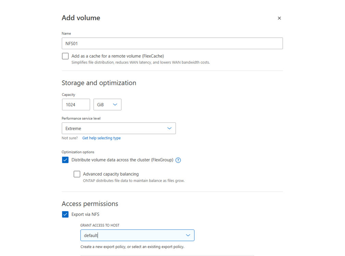Viewport: 345px width, 256px height.
Task: Open the default export policy combo box
Action: point(137,235)
